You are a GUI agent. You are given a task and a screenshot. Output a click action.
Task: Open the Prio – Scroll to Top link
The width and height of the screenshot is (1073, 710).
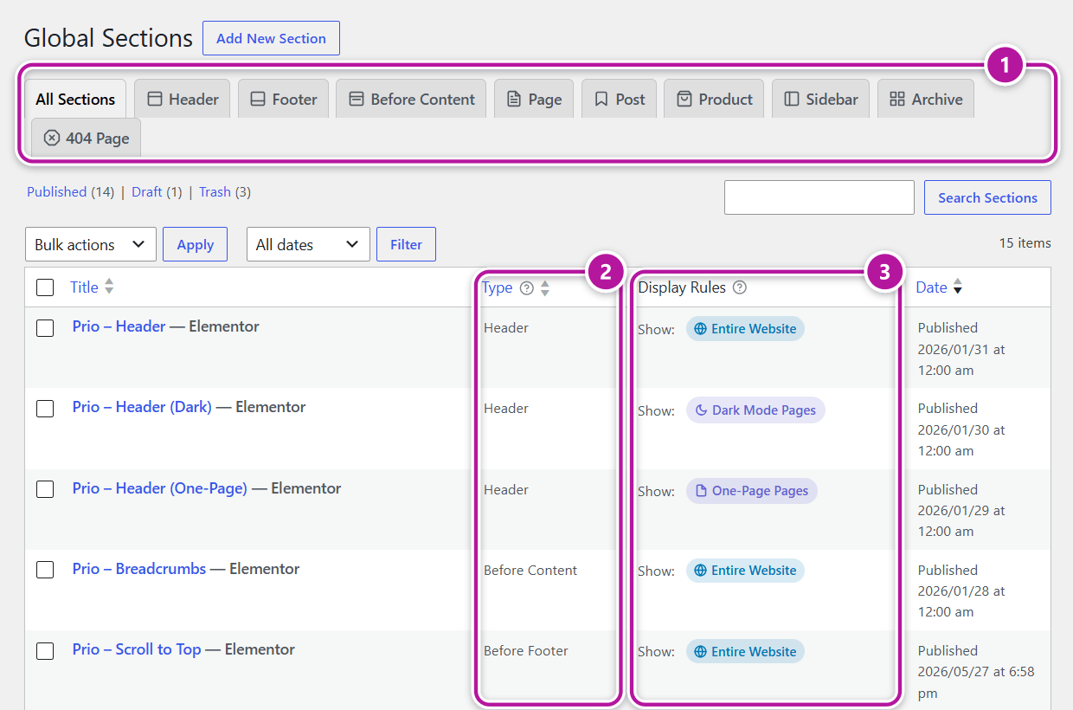point(137,649)
